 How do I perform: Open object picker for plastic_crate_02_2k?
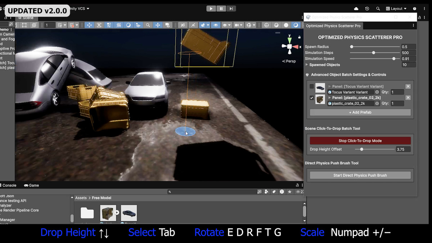coord(377,103)
